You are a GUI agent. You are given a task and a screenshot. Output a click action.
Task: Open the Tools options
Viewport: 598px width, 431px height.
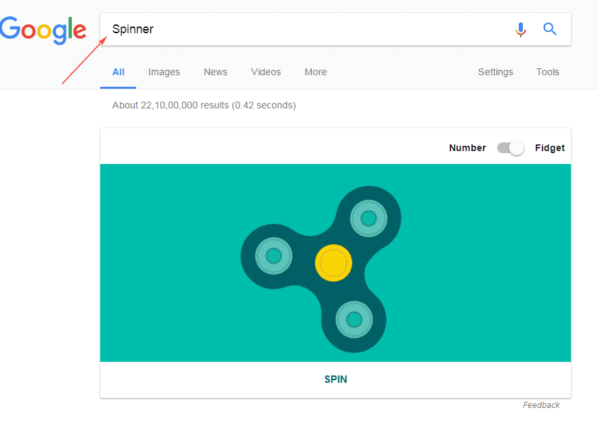pos(547,72)
